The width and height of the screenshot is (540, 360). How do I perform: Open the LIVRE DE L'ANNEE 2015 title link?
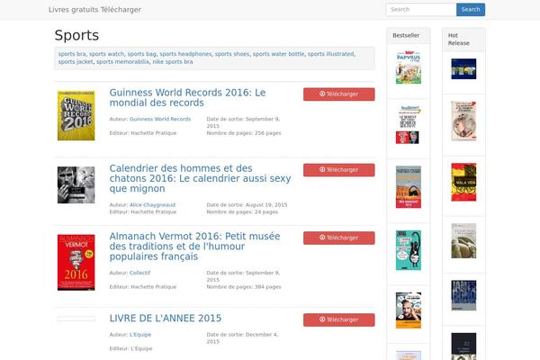(166, 319)
